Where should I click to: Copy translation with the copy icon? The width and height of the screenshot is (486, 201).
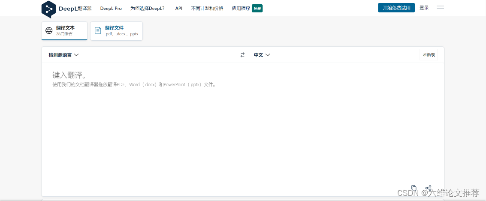(414, 188)
